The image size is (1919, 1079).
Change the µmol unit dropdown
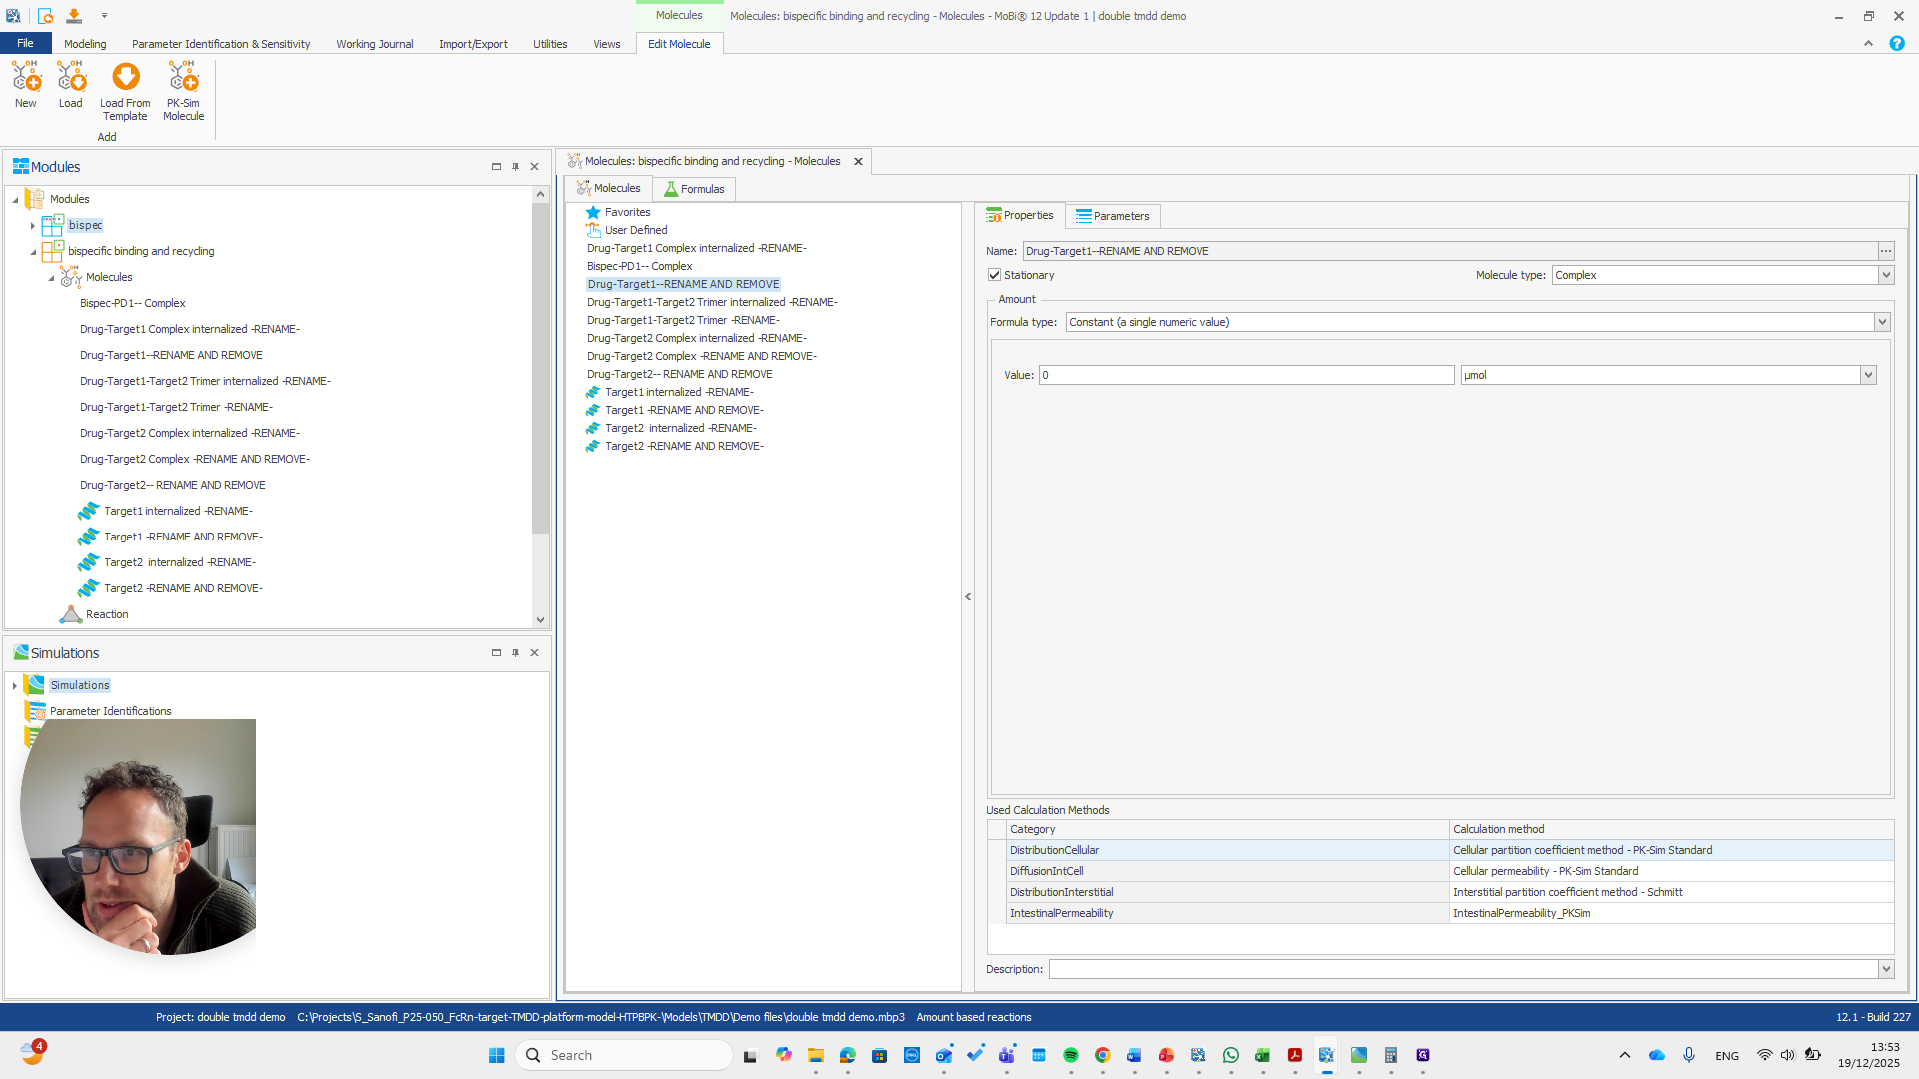(1867, 375)
